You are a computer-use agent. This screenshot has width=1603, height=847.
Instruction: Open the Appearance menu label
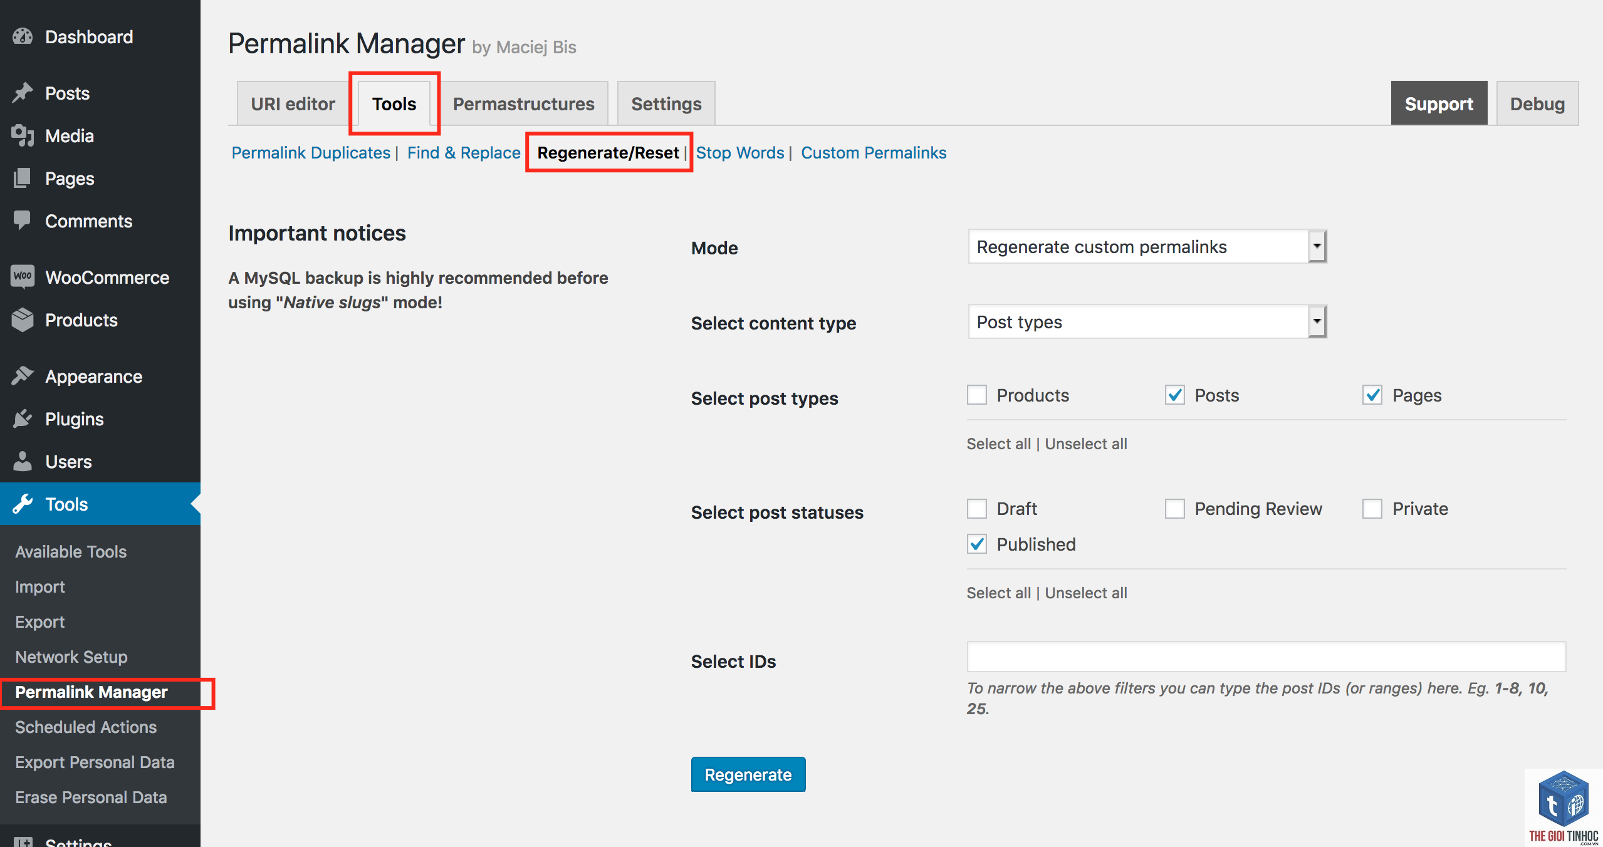pyautogui.click(x=93, y=376)
